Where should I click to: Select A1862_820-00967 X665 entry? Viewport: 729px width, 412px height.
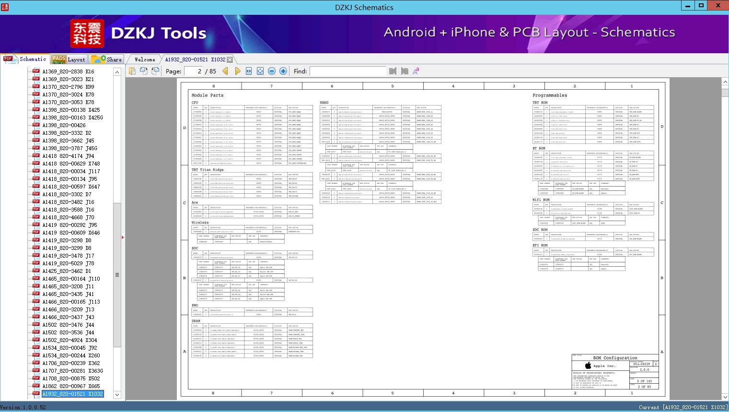[x=71, y=386]
